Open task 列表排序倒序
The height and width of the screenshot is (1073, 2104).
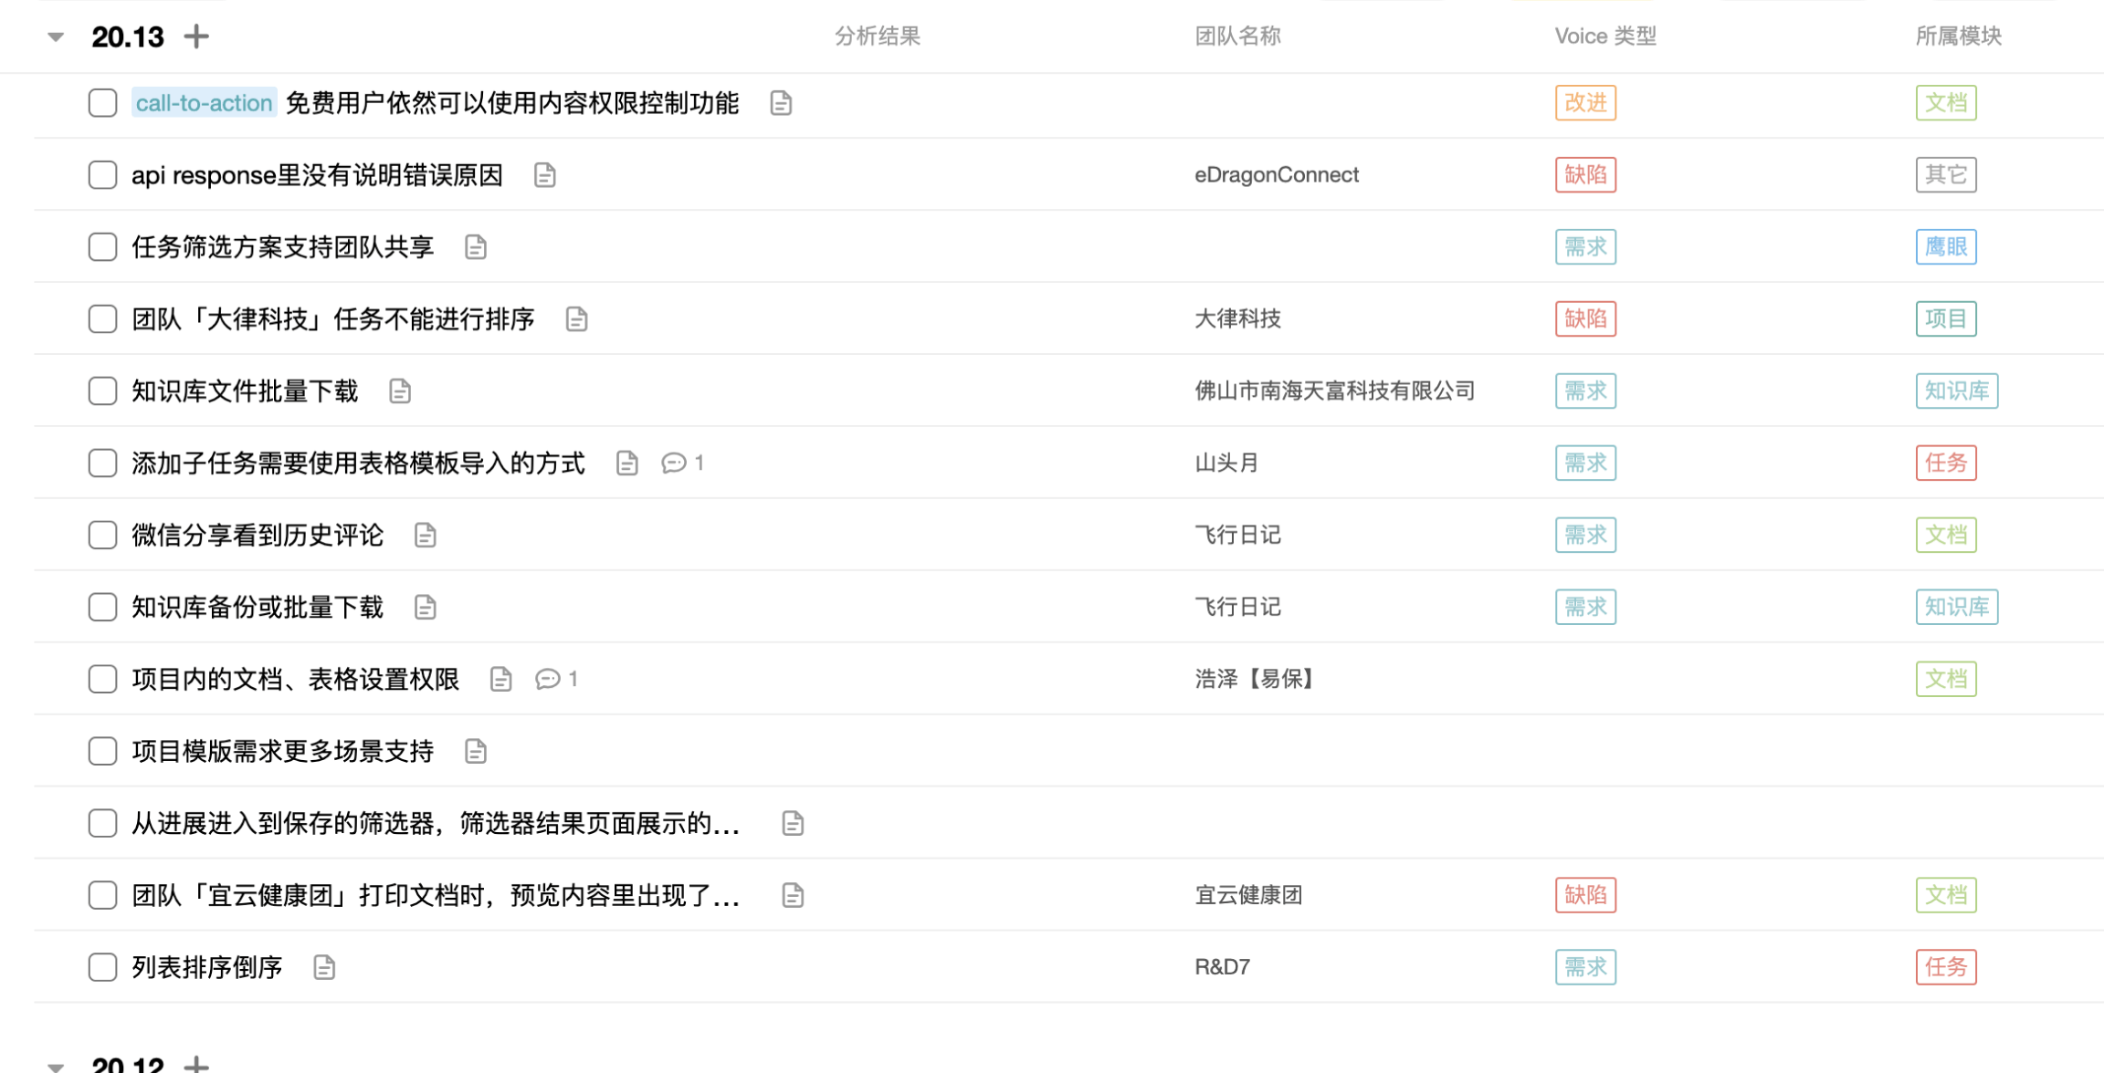207,968
